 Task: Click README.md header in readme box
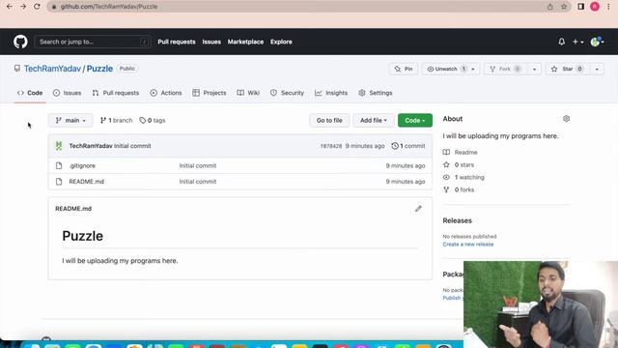tap(73, 209)
